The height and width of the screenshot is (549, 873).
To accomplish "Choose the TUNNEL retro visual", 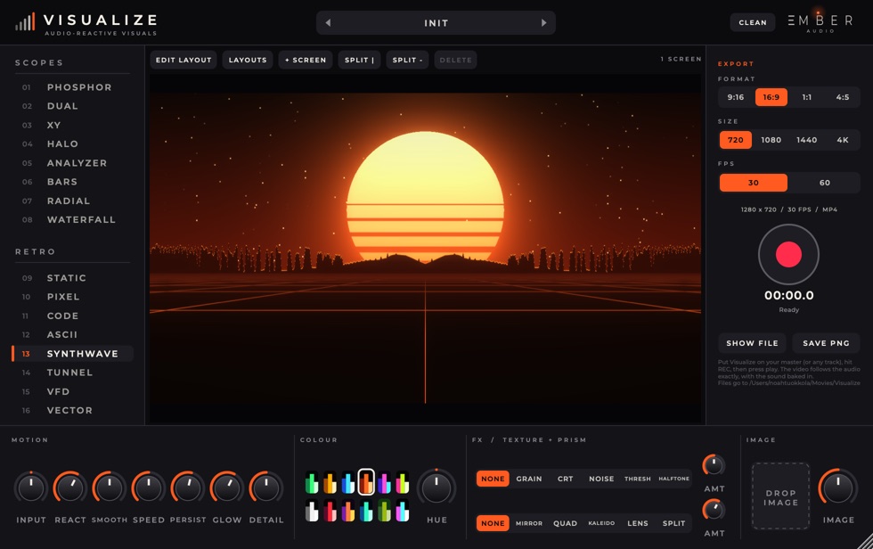I will [72, 373].
